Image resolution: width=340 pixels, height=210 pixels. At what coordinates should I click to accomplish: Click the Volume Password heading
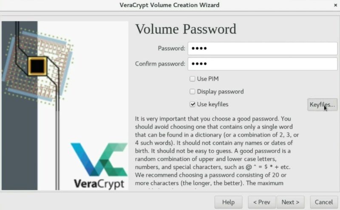tap(186, 29)
